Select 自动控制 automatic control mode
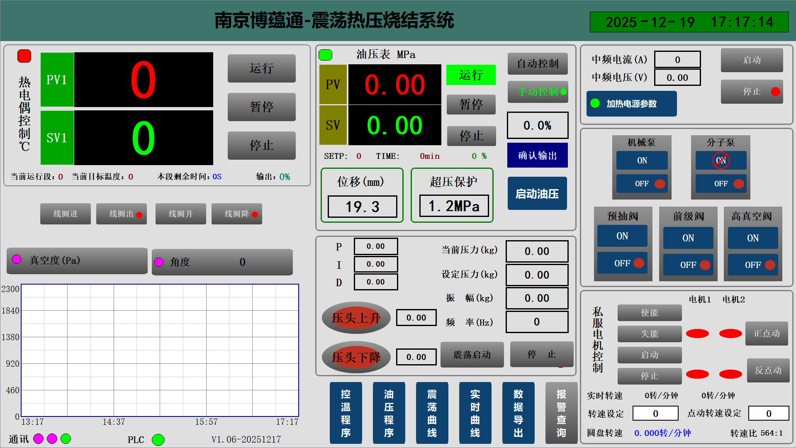Viewport: 796px width, 448px height. click(x=538, y=63)
